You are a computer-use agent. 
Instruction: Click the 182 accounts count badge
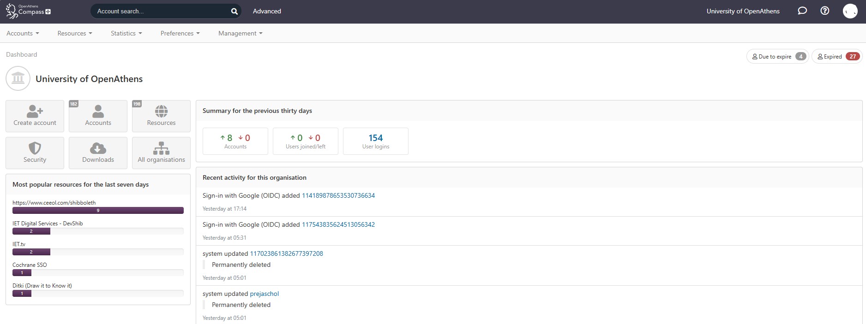click(x=74, y=104)
